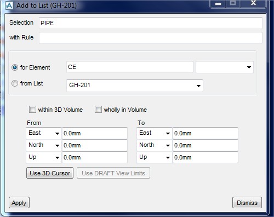
Task: Click the To Up 0.0mm value field
Action: [206, 157]
